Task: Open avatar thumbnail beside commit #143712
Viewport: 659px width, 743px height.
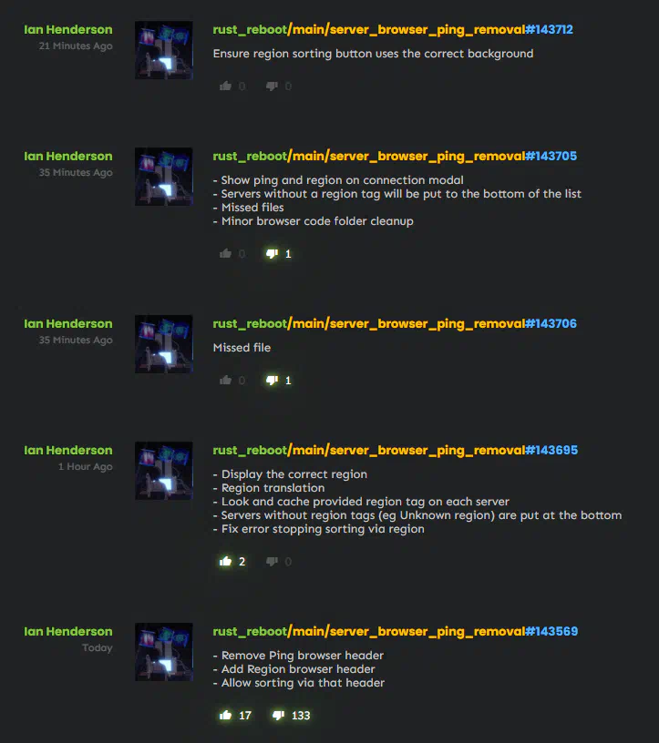Action: click(164, 50)
